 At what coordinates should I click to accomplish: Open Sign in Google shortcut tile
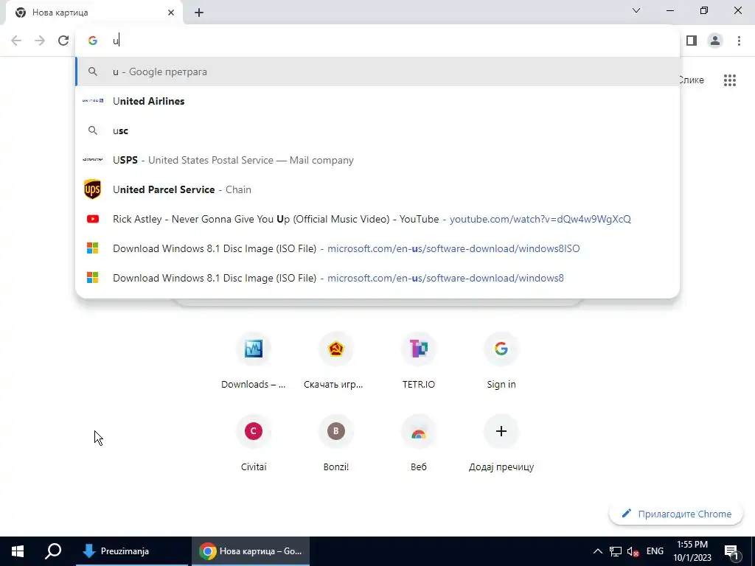(x=501, y=360)
